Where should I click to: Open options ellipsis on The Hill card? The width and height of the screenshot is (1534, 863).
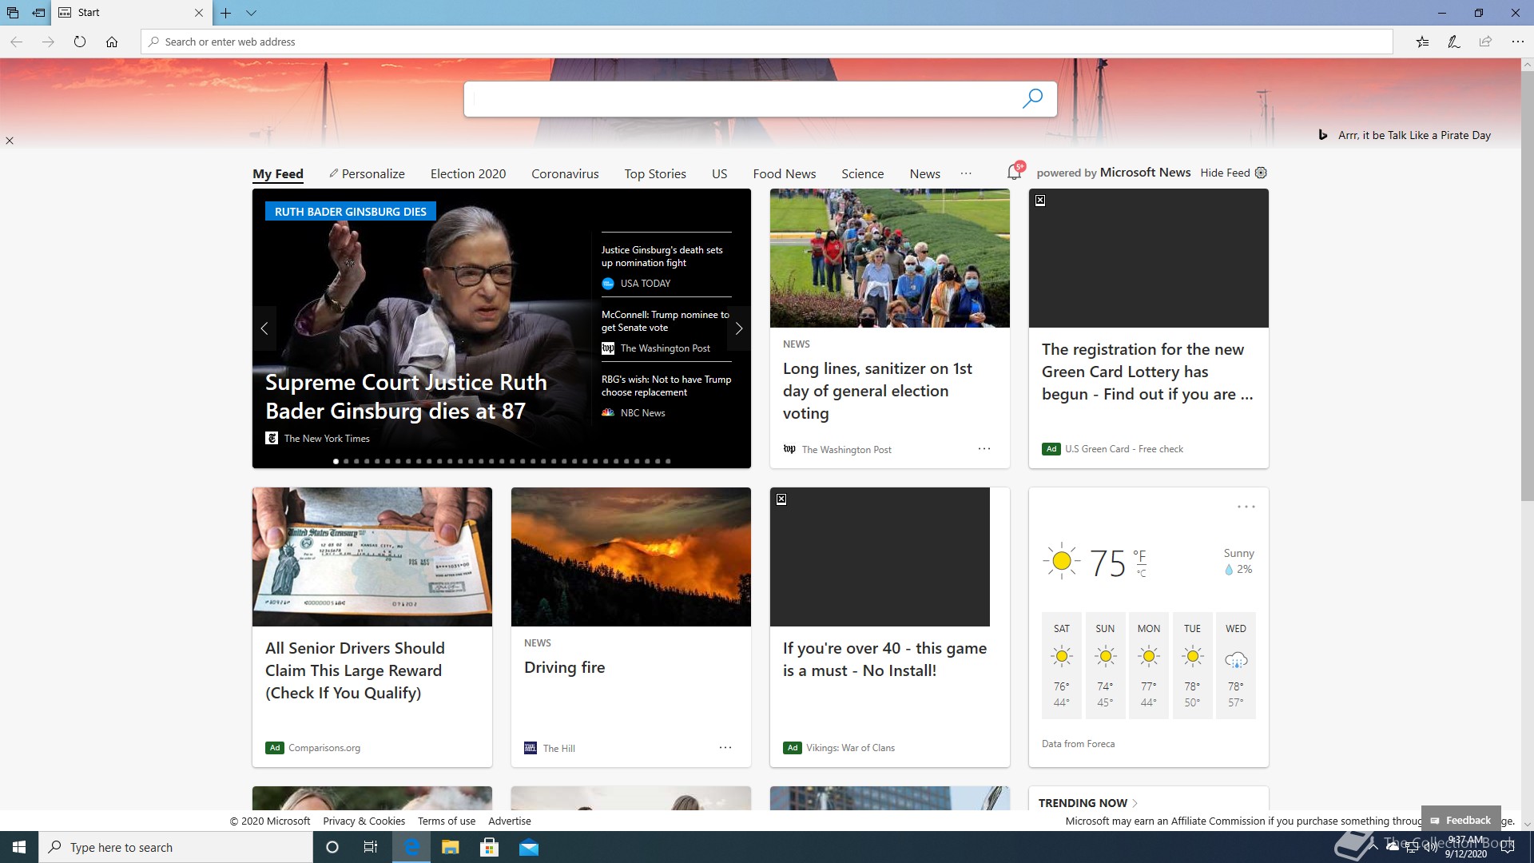tap(725, 747)
